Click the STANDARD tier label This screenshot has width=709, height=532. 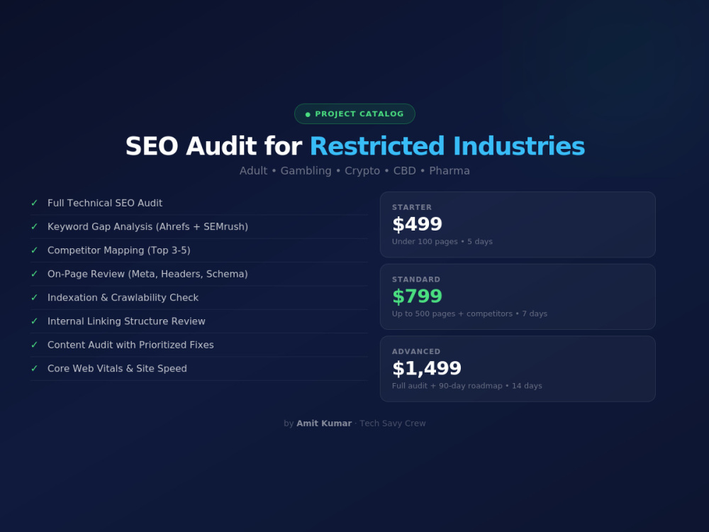point(416,279)
